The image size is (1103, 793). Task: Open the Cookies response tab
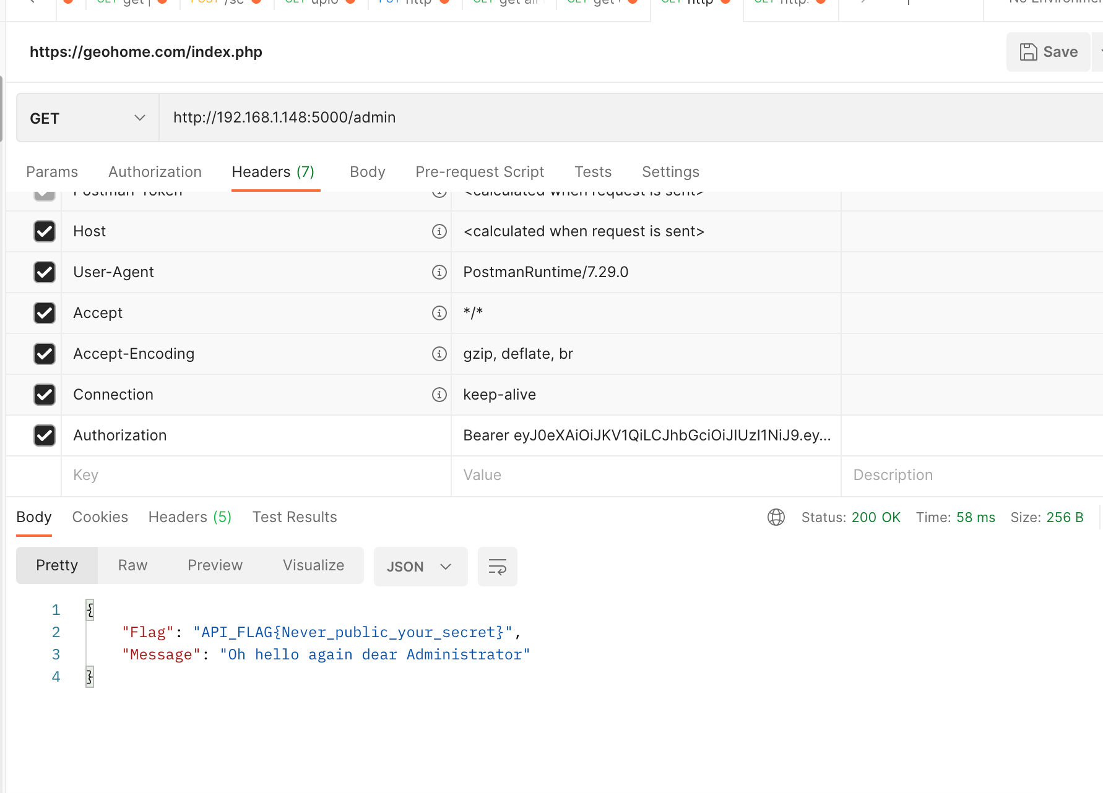[100, 517]
